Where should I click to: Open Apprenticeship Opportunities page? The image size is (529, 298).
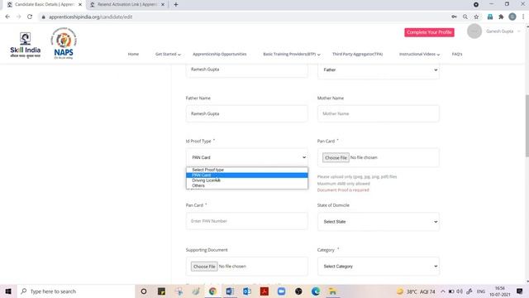220,54
